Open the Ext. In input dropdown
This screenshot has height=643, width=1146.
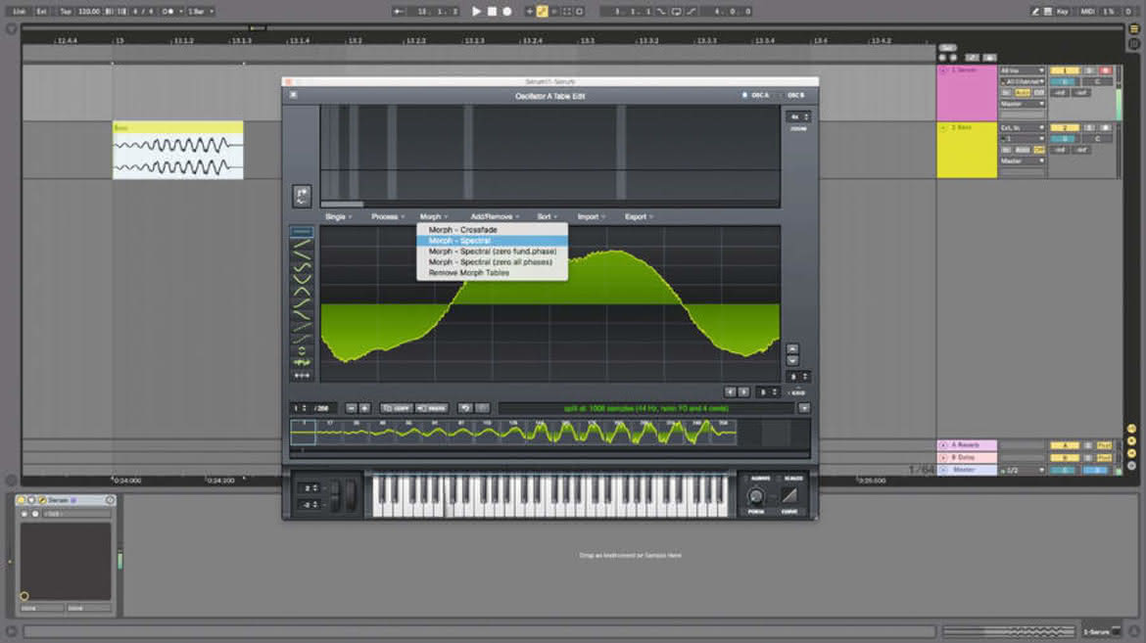1023,128
